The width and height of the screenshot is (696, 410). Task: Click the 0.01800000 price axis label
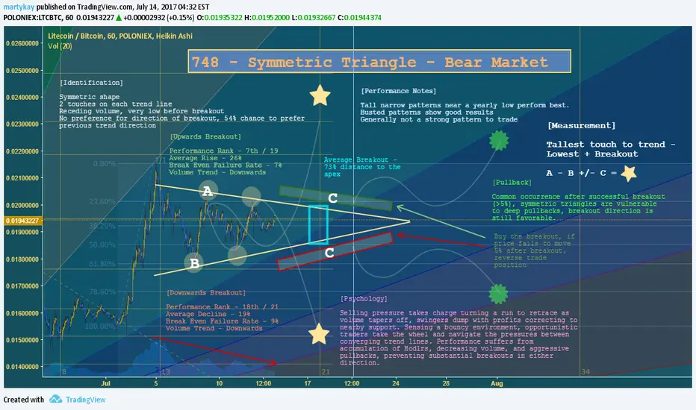coord(22,259)
